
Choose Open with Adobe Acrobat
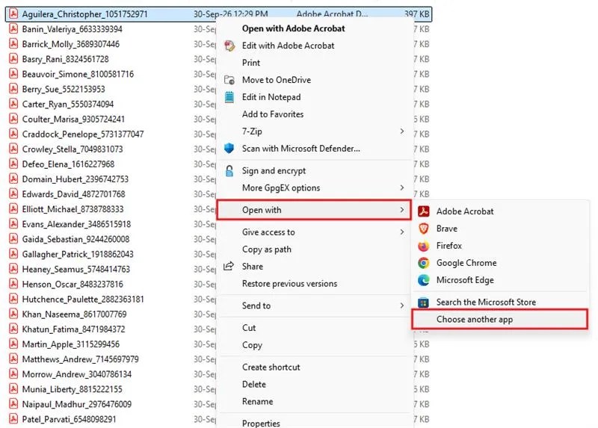pos(293,28)
